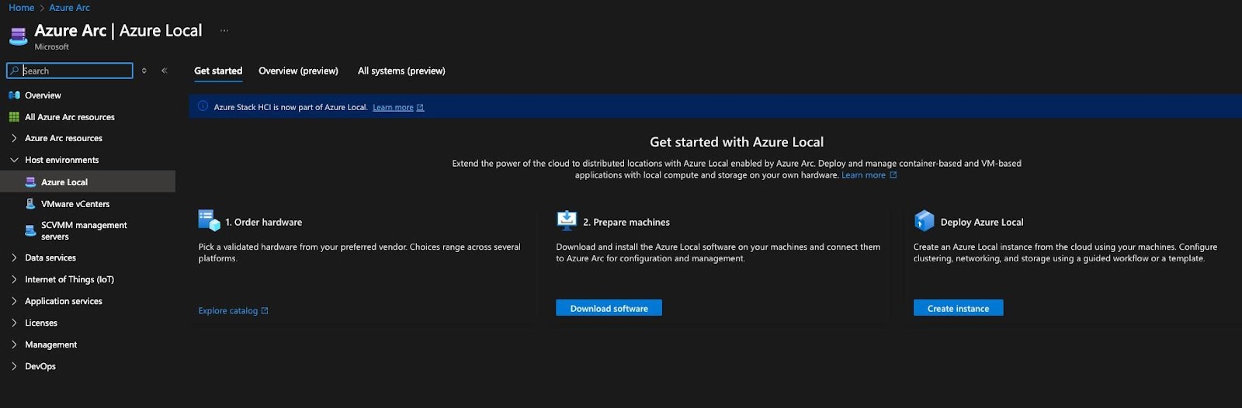The image size is (1242, 408).
Task: Click the '2. Prepare machines' heading
Action: 626,222
